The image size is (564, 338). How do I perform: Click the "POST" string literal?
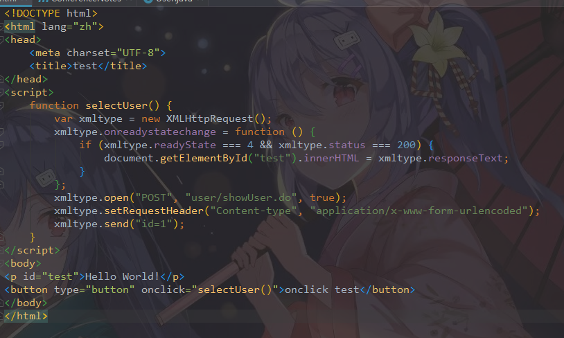click(153, 198)
